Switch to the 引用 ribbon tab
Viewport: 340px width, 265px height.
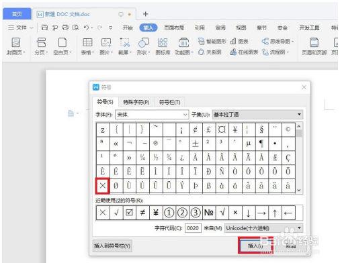point(200,28)
